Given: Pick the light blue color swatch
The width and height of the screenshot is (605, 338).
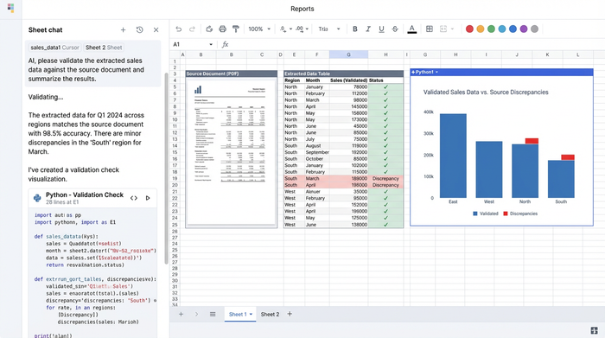Looking at the screenshot, I should (x=502, y=29).
